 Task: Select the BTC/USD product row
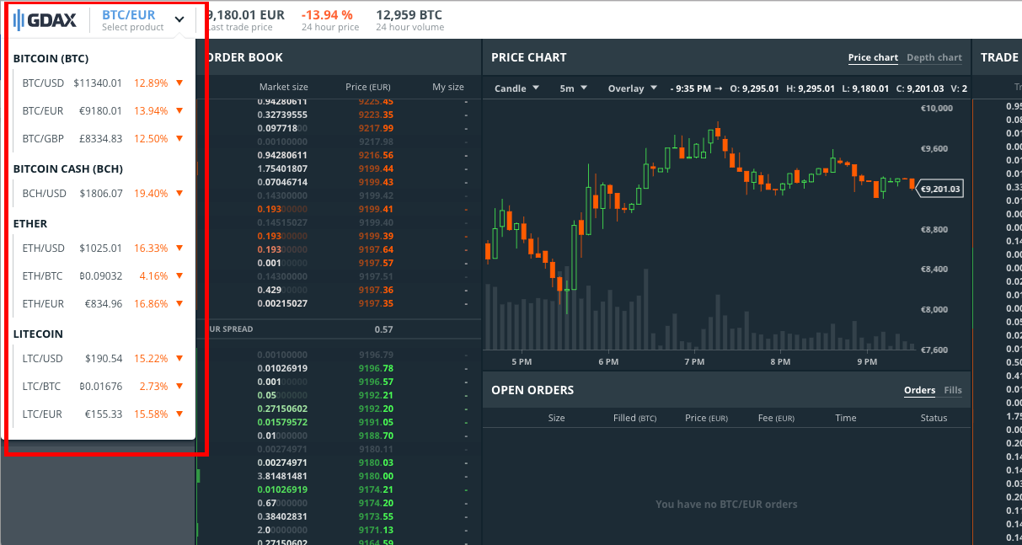[x=103, y=83]
